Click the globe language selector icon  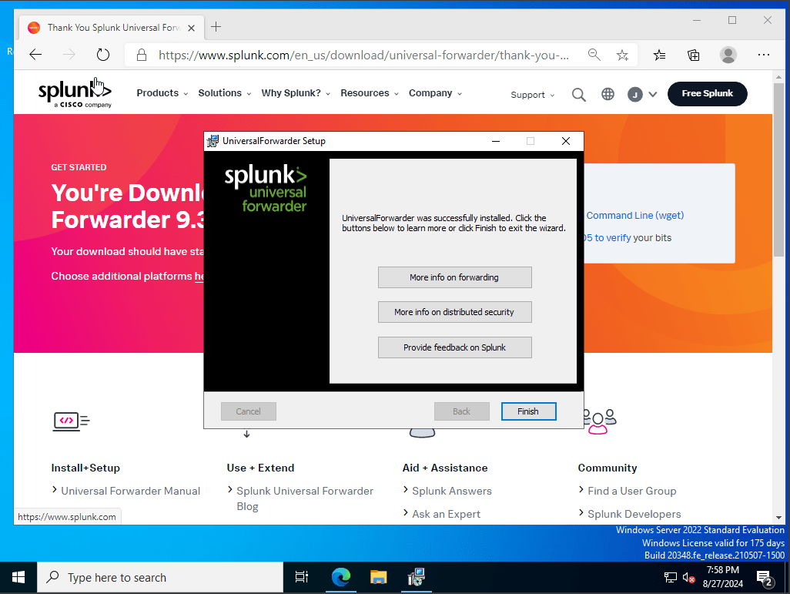[x=608, y=94]
